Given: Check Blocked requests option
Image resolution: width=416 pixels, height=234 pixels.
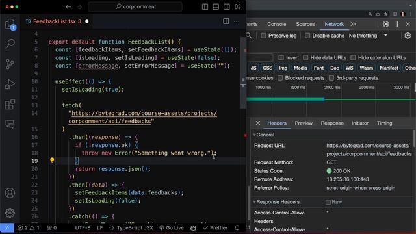Looking at the screenshot, I should click(280, 78).
